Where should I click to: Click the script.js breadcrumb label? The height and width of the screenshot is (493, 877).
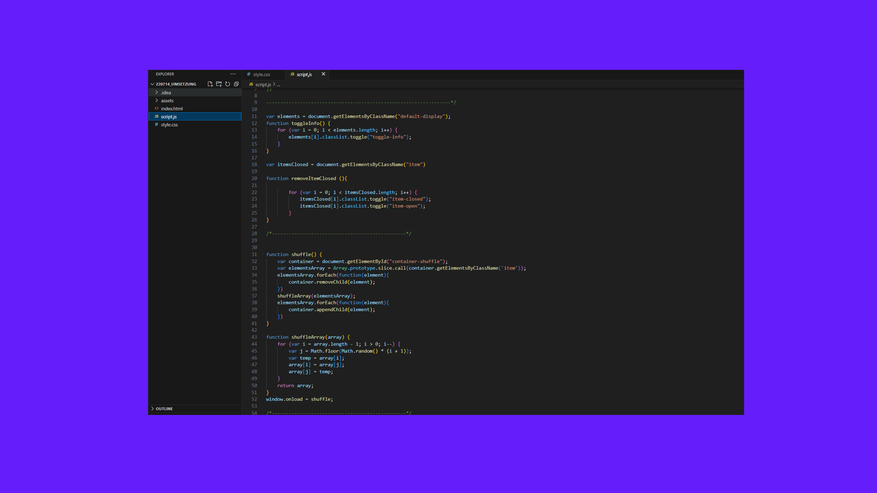pyautogui.click(x=263, y=85)
